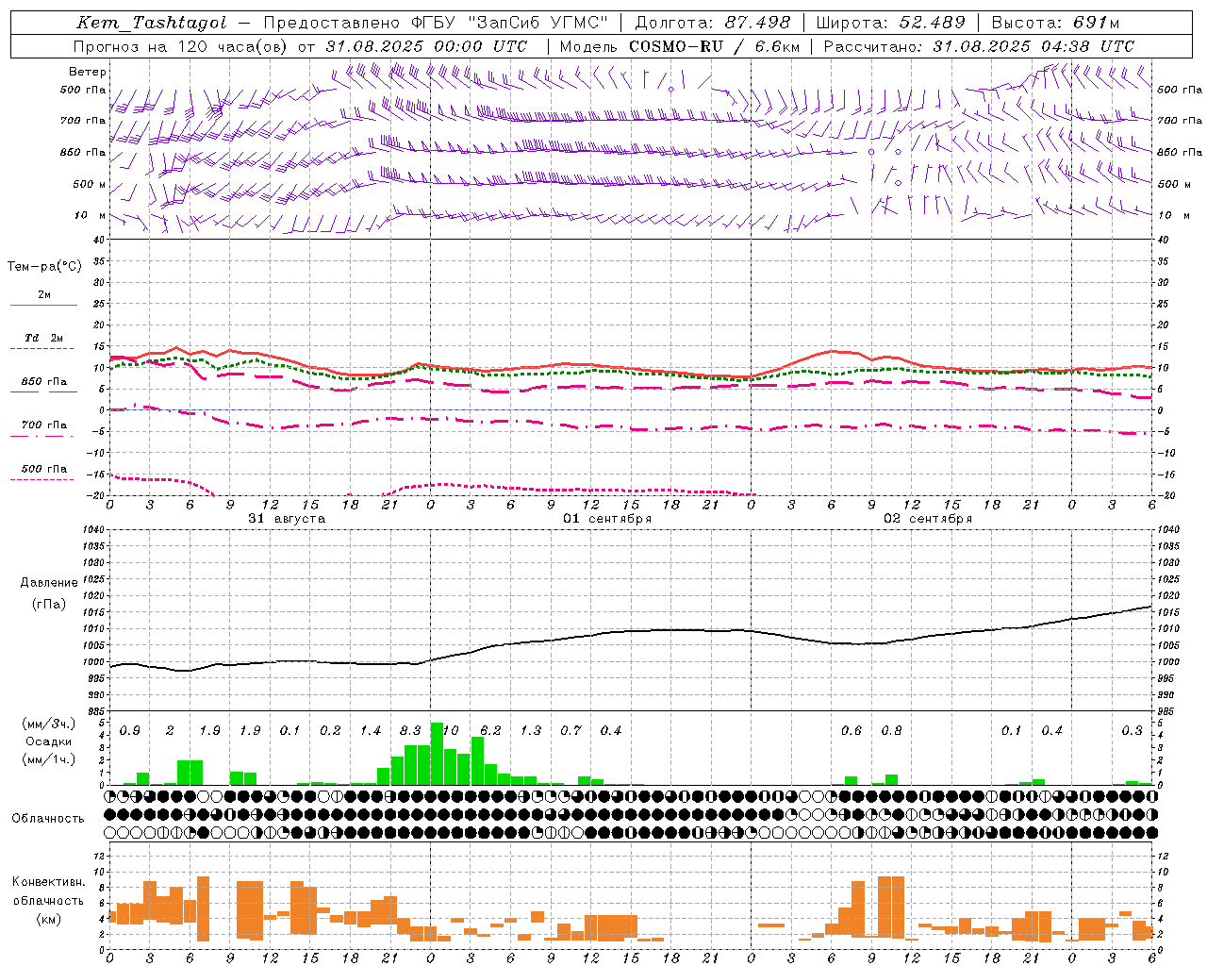Select the forecast start 31.08.2025 00:00 UTC

click(x=427, y=46)
